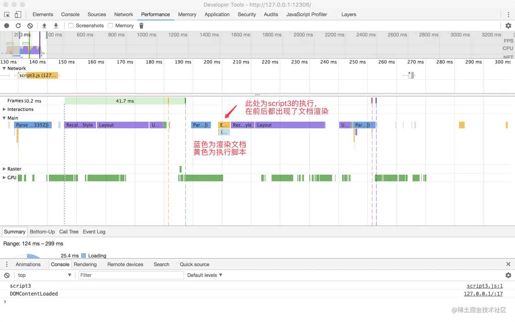Open the 127.0.0.1/:17 source link
The height and width of the screenshot is (322, 515).
point(483,294)
